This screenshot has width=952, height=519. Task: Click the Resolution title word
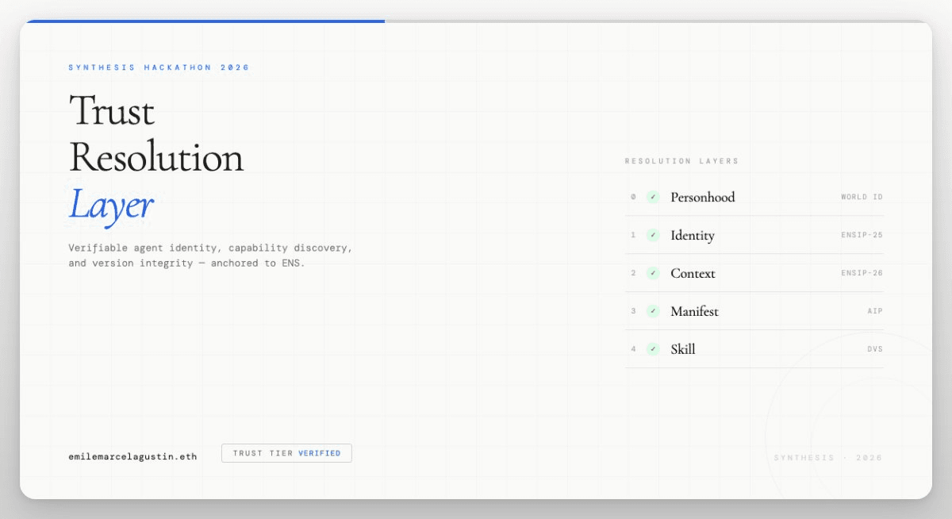(x=156, y=157)
